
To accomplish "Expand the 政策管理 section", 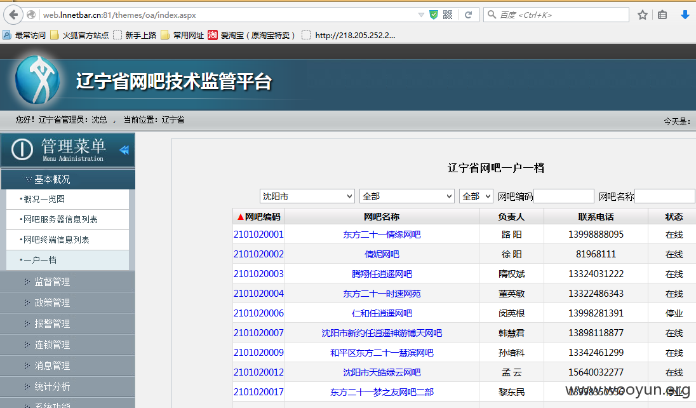I will [67, 303].
